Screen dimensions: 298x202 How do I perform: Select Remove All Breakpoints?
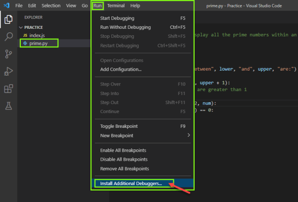(x=143, y=169)
